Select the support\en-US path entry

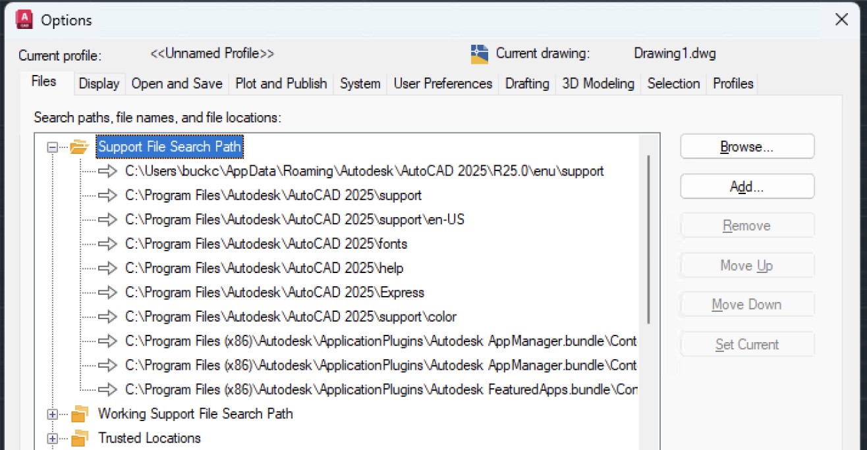pos(294,220)
